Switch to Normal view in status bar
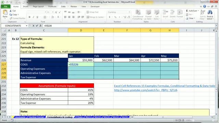The width and height of the screenshot is (219, 123). 176,120
